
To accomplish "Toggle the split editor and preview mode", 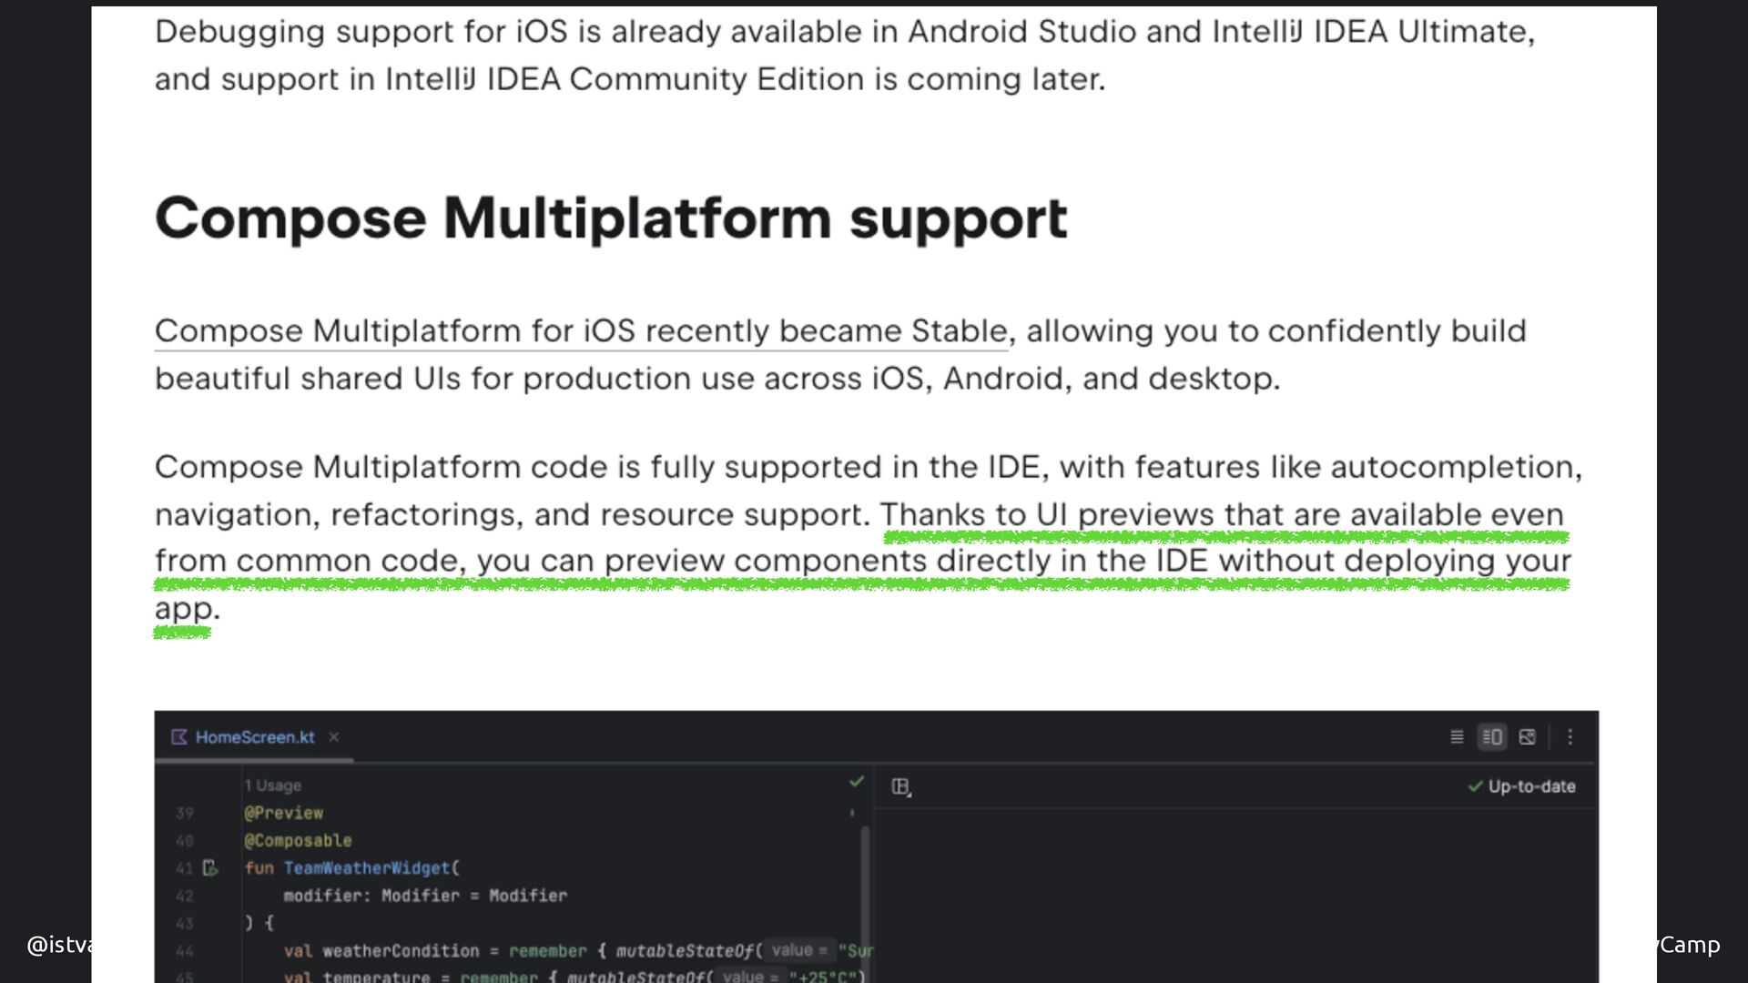I will [1492, 737].
